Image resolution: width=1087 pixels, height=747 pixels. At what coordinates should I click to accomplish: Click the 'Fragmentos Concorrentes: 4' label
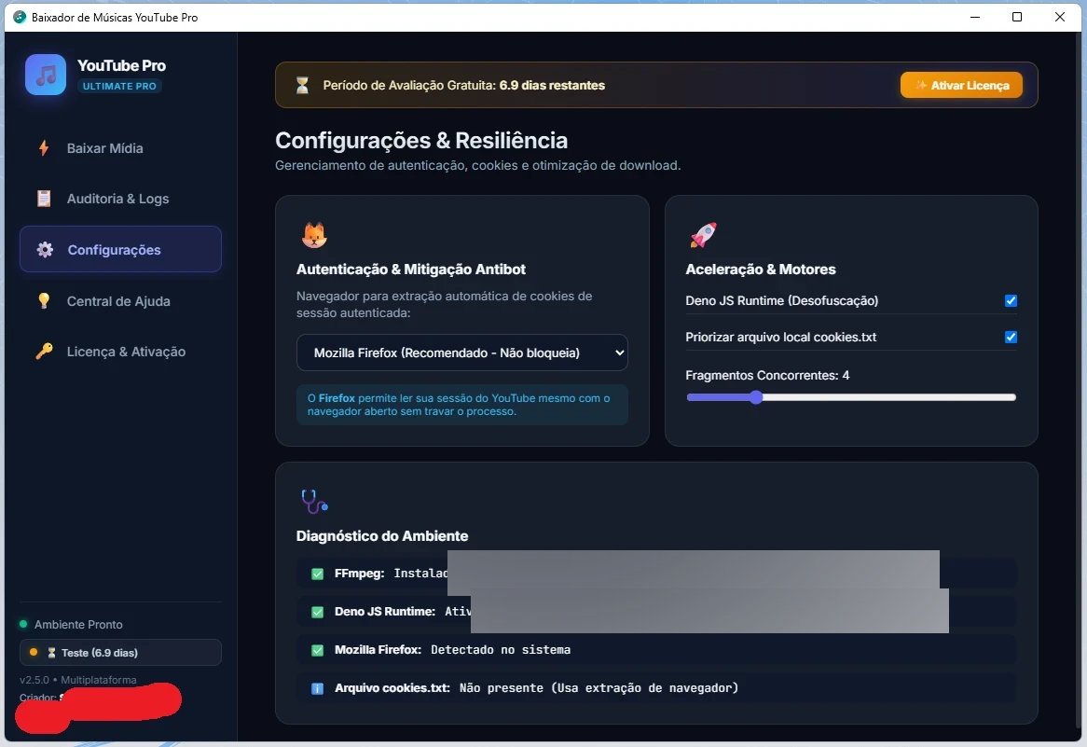766,375
